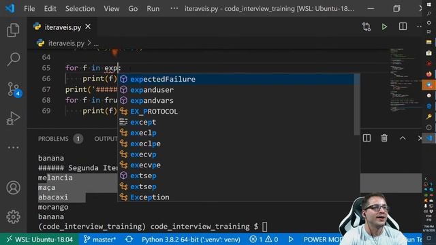Switch to the OUTPUT panel tab

click(x=106, y=139)
